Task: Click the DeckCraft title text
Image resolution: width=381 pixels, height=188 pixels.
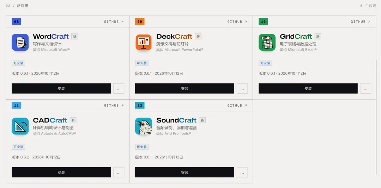Action: click(174, 36)
